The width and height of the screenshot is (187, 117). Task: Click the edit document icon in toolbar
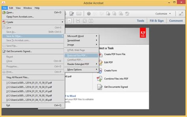pyautogui.click(x=72, y=13)
